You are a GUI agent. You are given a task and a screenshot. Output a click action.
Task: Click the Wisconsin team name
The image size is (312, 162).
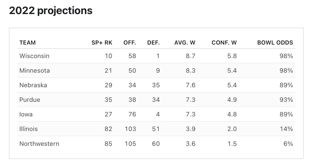[34, 56]
